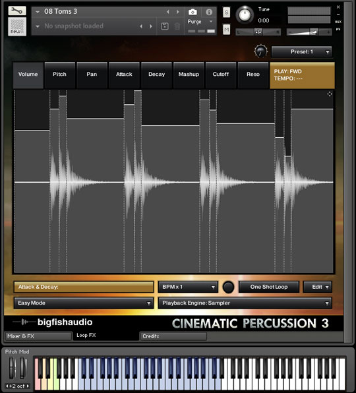
Task: Click the One Shot Loop button
Action: point(269,287)
